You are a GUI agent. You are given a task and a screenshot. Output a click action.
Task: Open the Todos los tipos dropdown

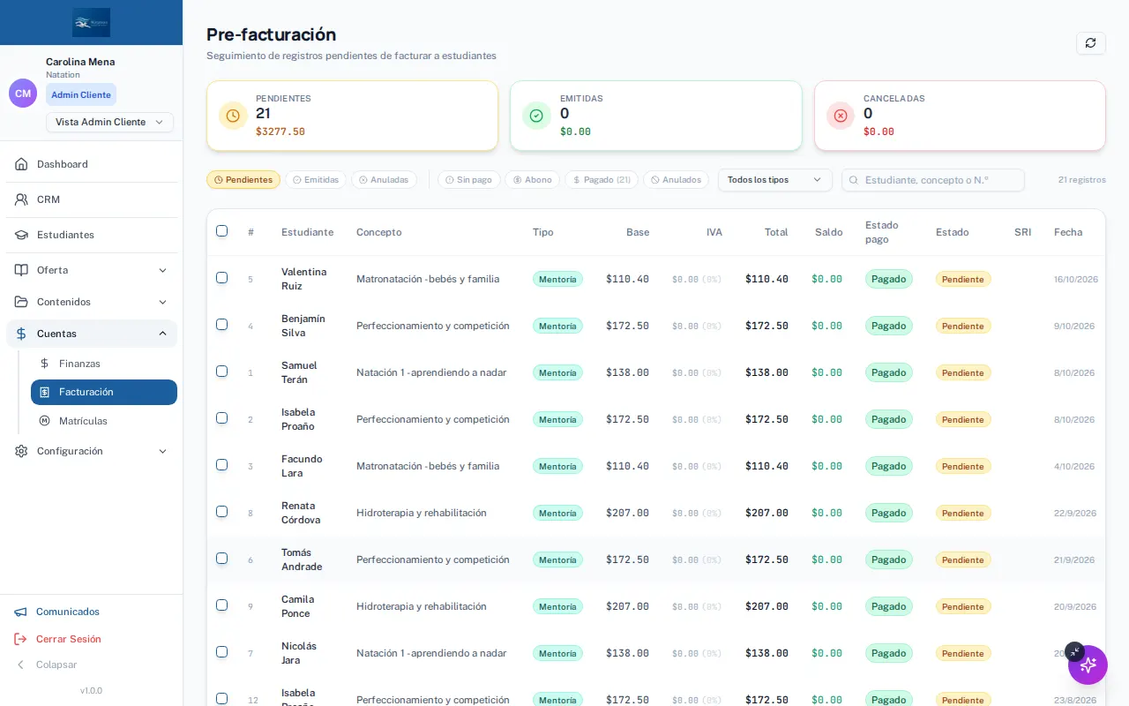pyautogui.click(x=775, y=180)
